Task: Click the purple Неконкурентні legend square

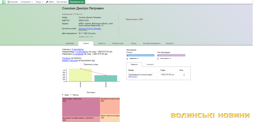Action: 158,58
